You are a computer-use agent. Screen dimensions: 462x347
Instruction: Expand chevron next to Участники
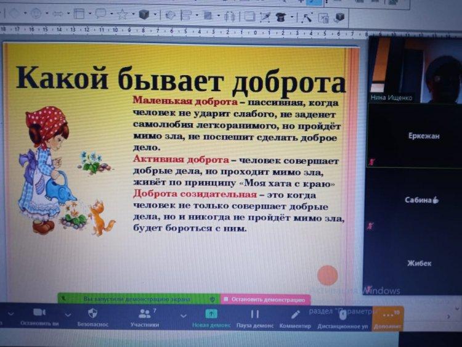pos(184,316)
